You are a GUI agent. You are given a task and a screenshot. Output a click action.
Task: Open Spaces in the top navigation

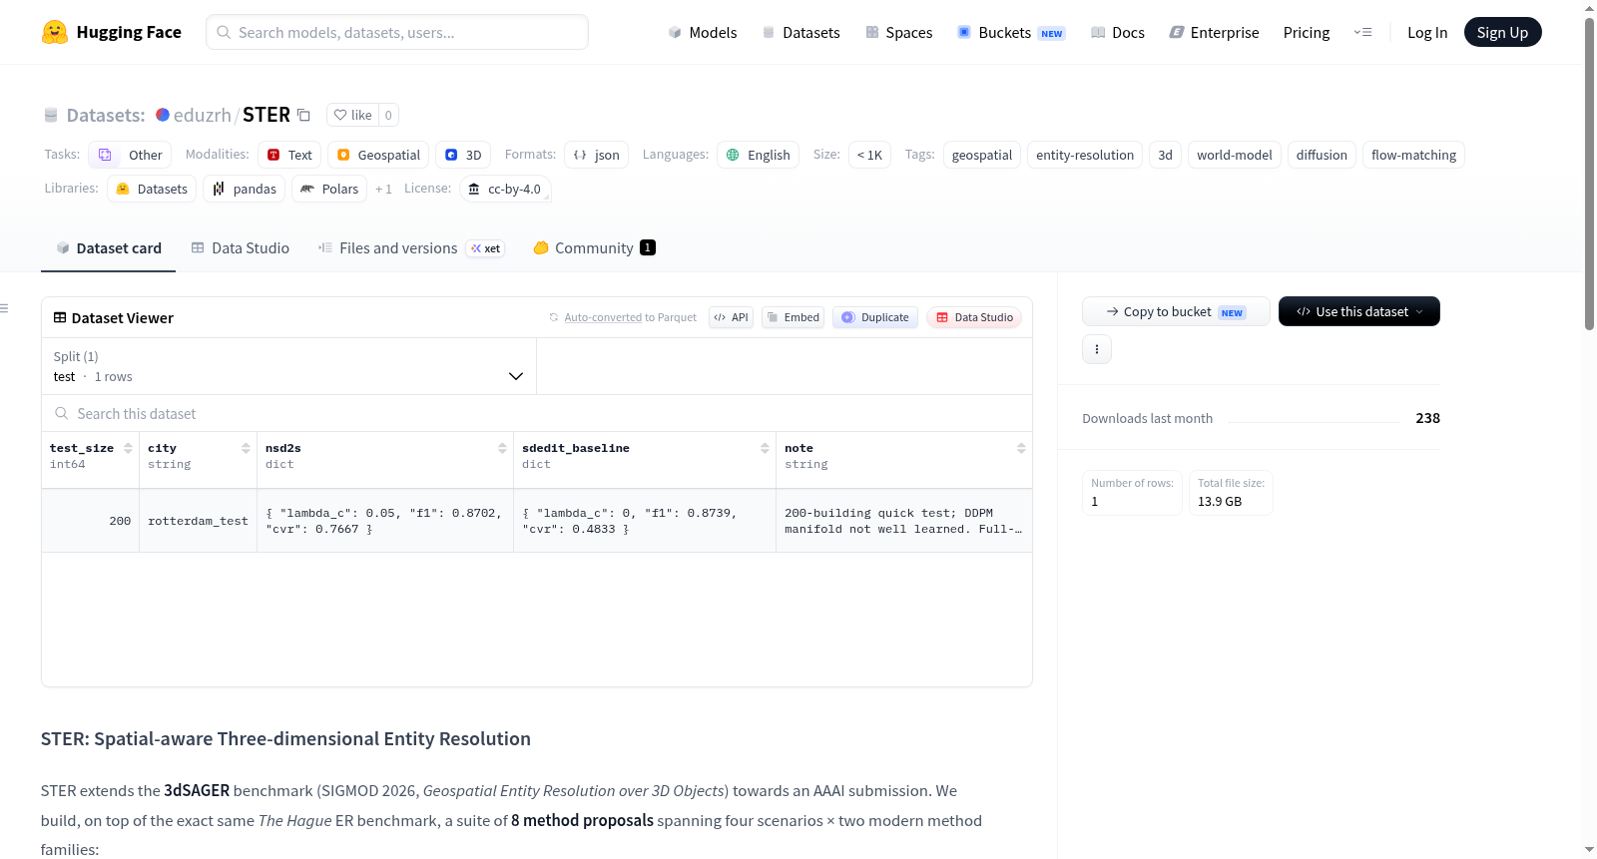(899, 32)
